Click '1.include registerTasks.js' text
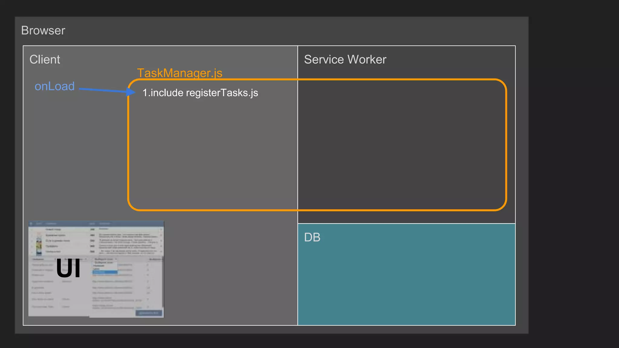The image size is (619, 348). [200, 93]
